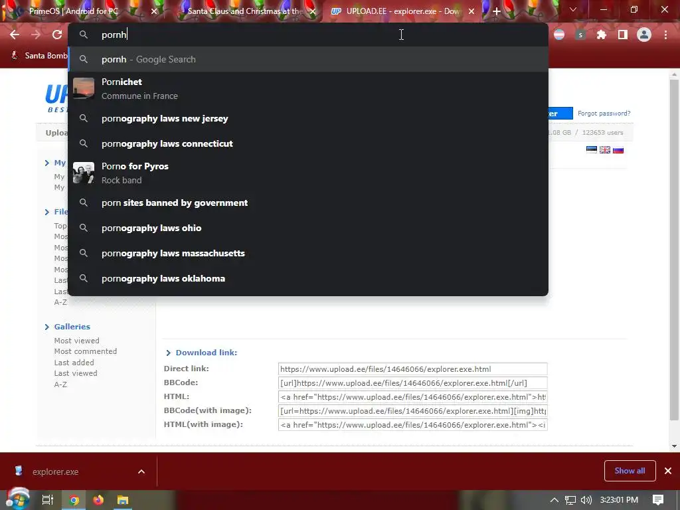The image size is (680, 510).
Task: Select the BBCode(with image) field
Action: (x=412, y=410)
